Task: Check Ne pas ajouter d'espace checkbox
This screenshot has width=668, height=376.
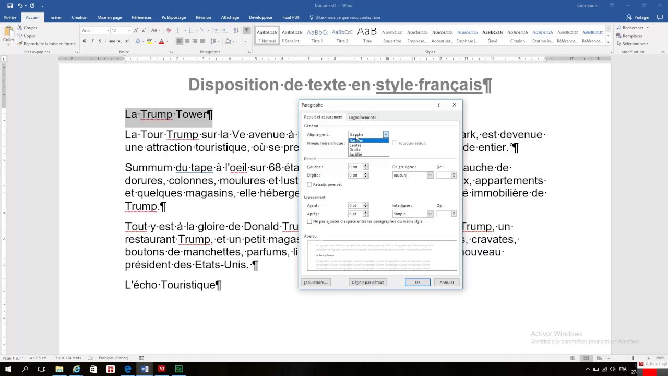Action: pyautogui.click(x=309, y=221)
